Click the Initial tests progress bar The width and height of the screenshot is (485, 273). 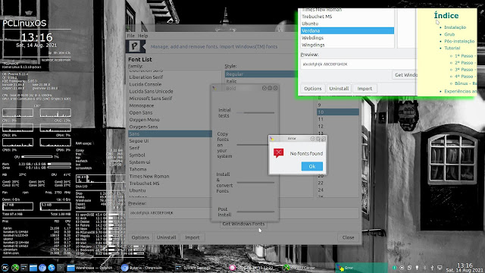click(x=255, y=113)
